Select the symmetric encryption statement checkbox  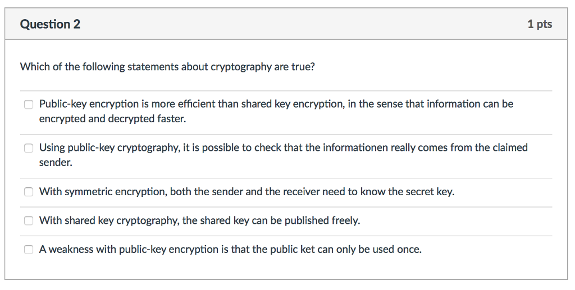tap(29, 192)
